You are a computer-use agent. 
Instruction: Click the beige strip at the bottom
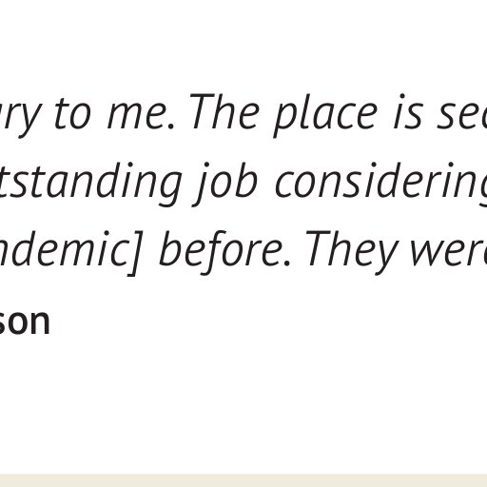[243, 480]
